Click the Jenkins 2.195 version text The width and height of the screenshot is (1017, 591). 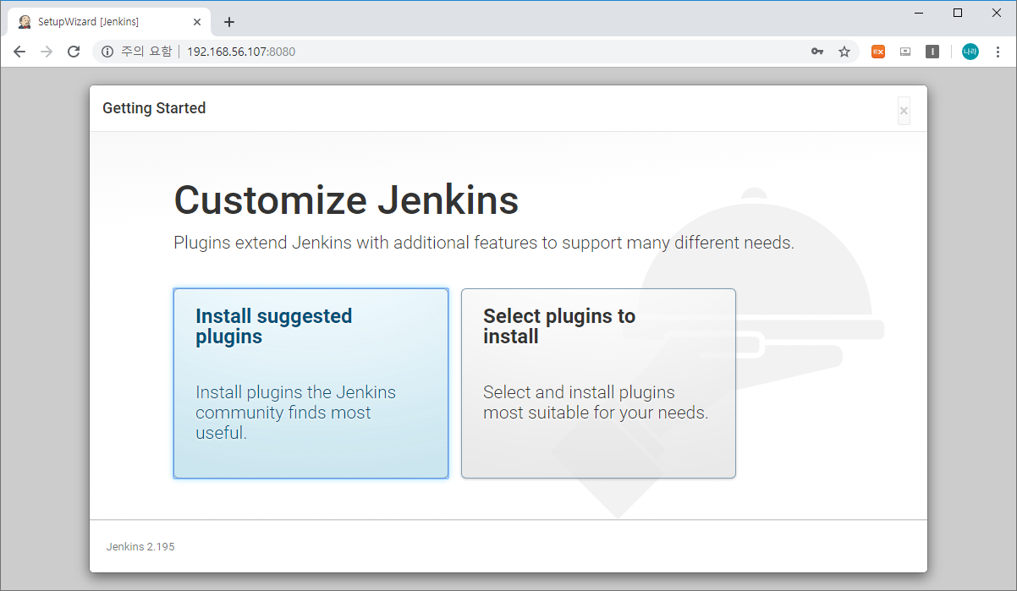coord(140,546)
